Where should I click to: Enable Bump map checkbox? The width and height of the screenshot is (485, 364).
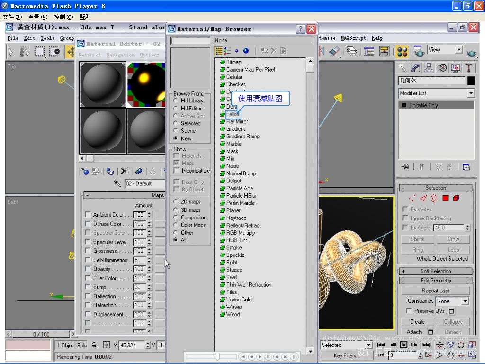pyautogui.click(x=88, y=287)
